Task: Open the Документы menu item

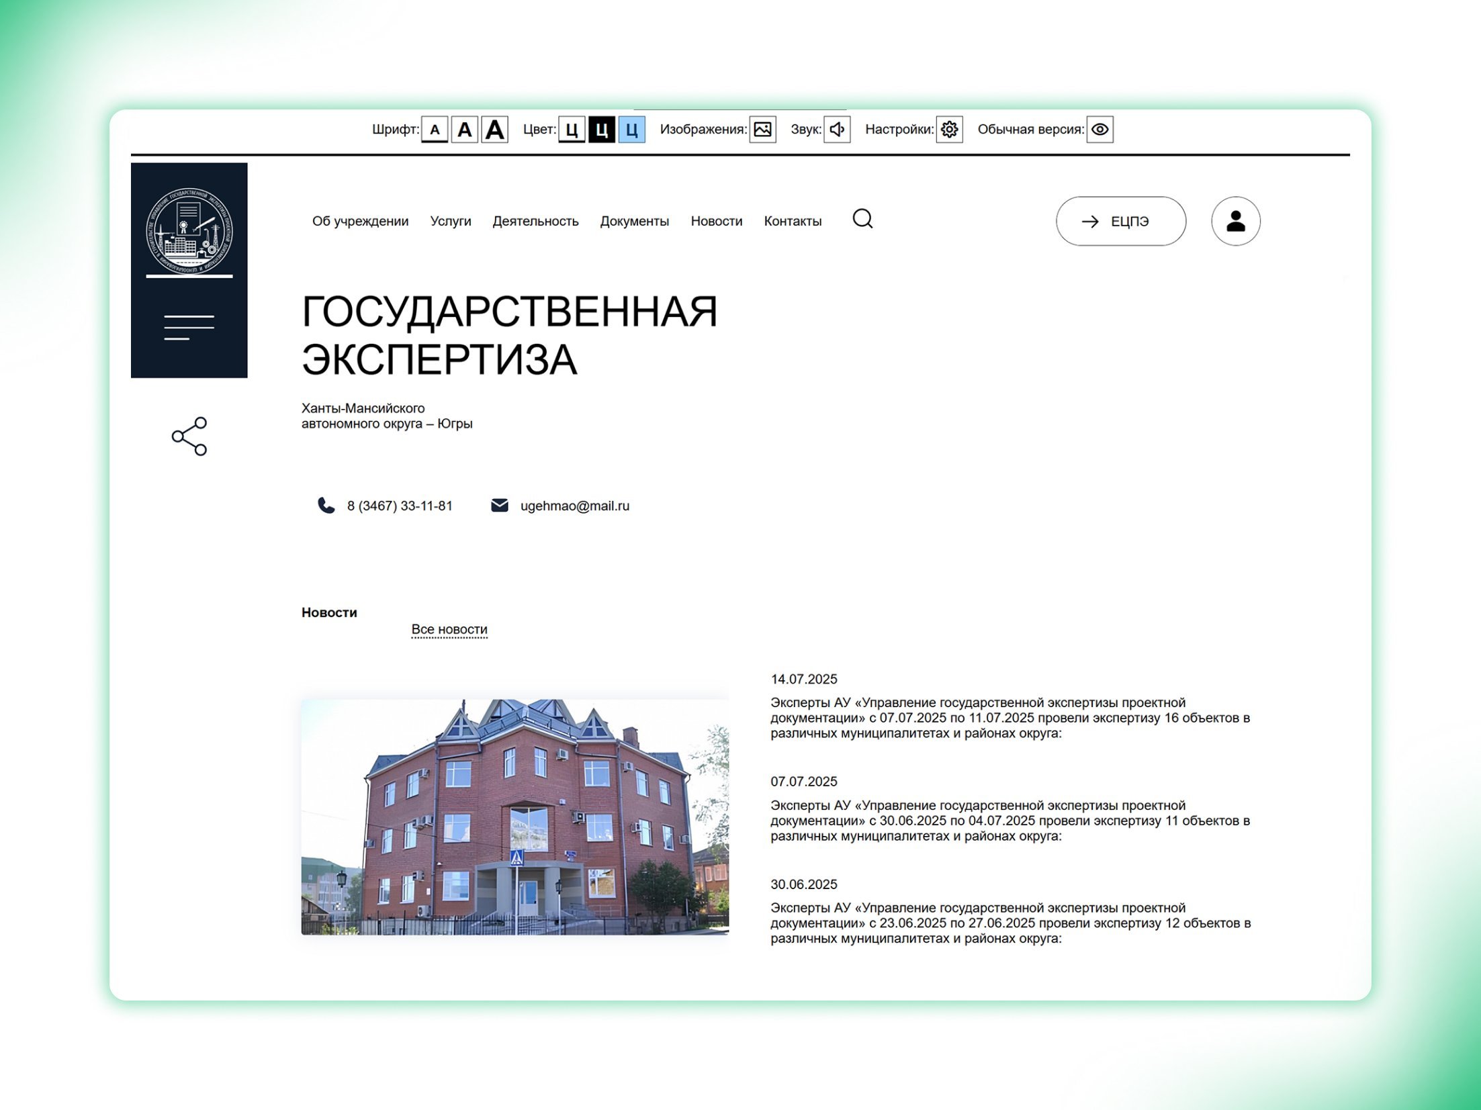Action: (x=634, y=221)
